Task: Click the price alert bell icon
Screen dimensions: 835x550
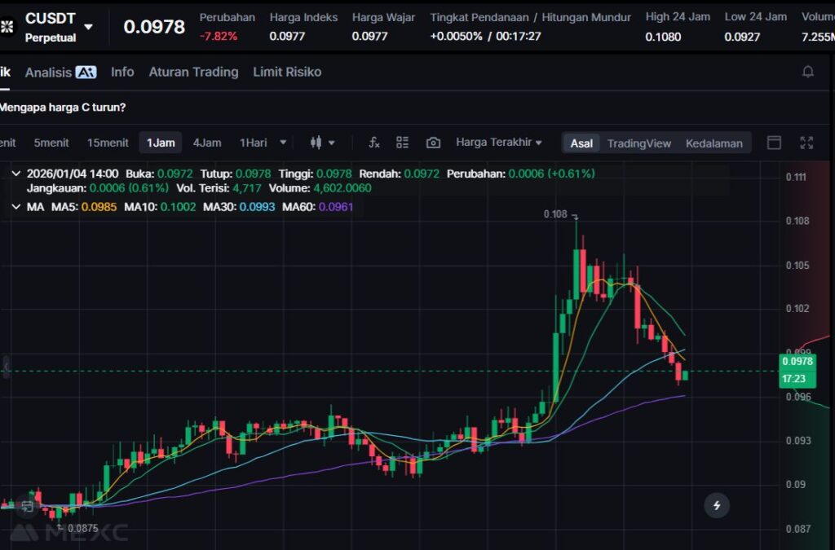Action: (x=807, y=72)
